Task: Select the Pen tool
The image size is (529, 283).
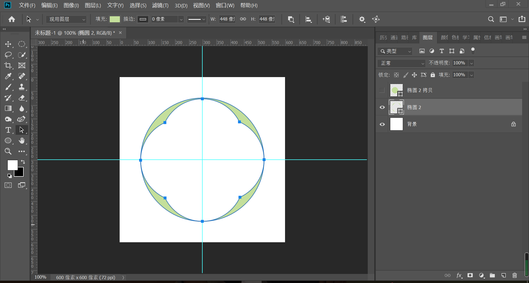Action: point(22,119)
